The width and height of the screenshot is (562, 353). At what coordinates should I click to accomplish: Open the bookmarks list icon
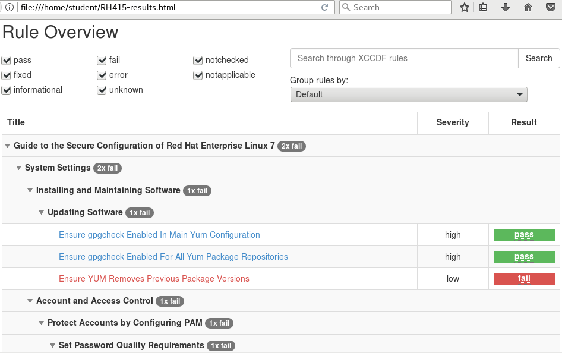pyautogui.click(x=484, y=8)
